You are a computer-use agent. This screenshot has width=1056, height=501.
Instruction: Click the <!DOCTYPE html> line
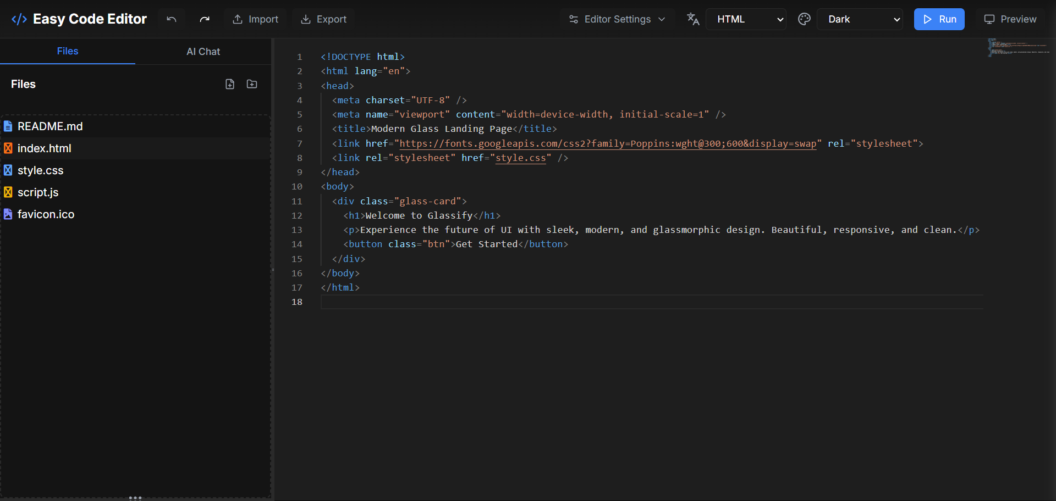(363, 57)
